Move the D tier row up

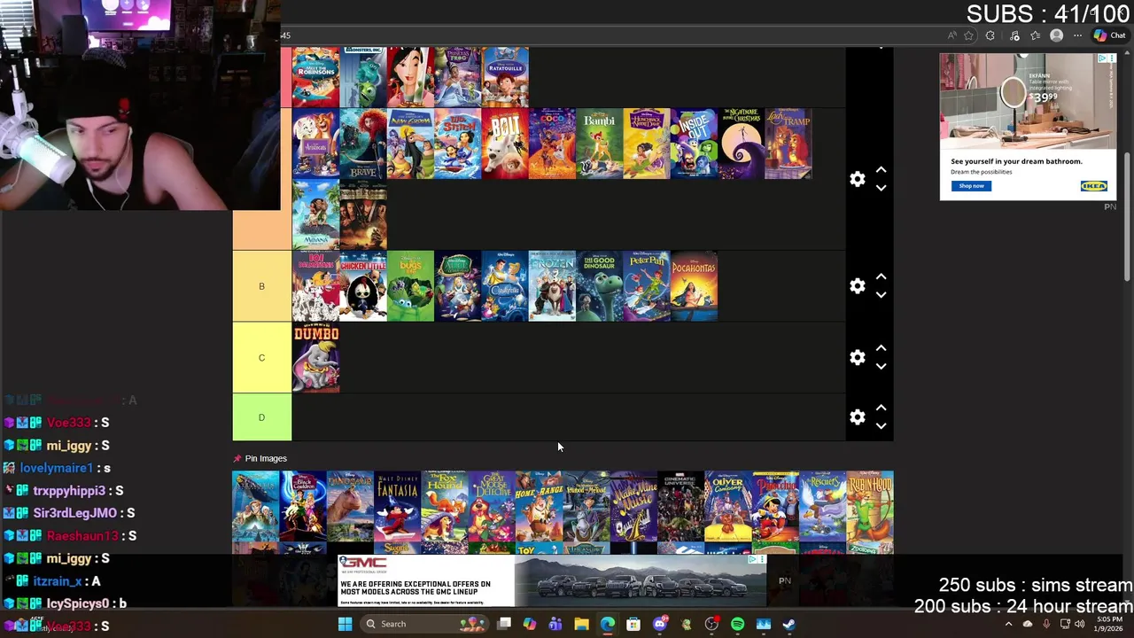pyautogui.click(x=881, y=408)
